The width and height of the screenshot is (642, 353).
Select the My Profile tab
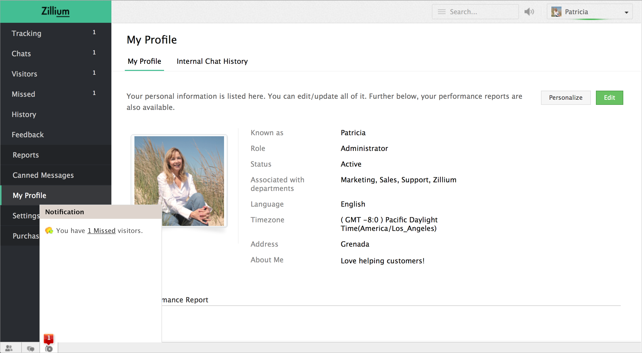(x=144, y=61)
